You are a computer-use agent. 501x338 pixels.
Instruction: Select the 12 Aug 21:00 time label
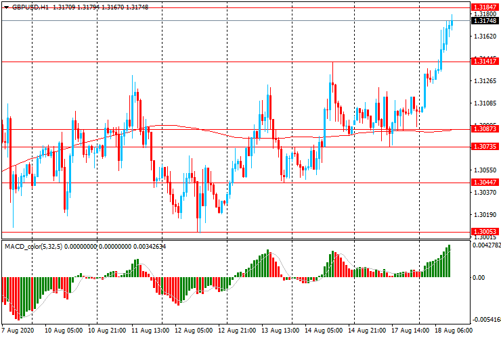(236, 332)
